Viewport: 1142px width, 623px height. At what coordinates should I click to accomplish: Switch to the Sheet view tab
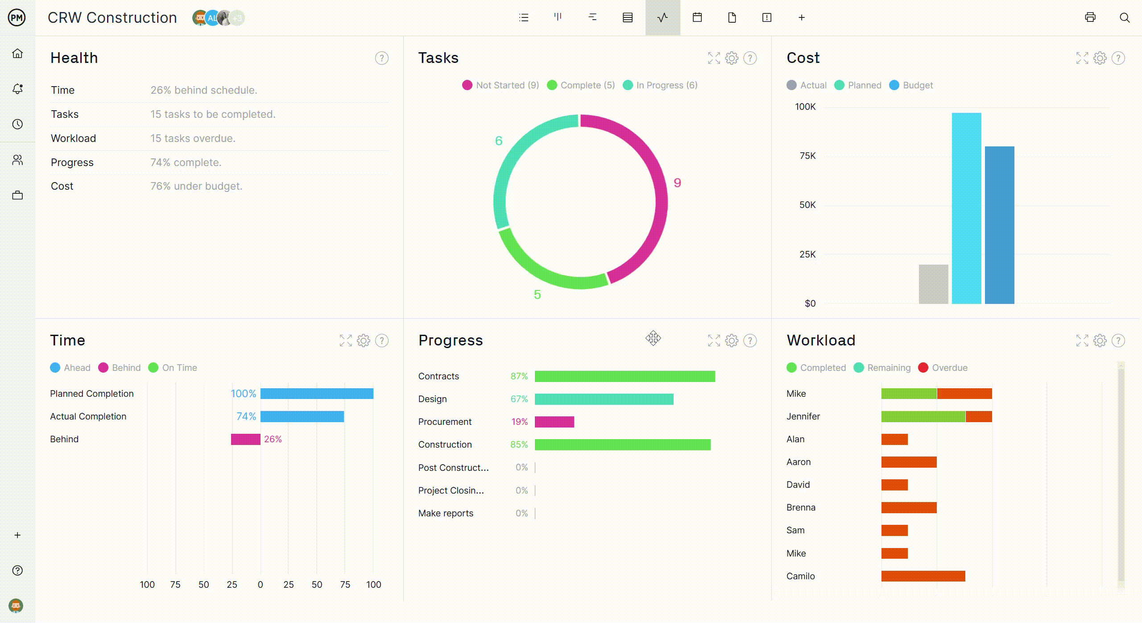628,17
